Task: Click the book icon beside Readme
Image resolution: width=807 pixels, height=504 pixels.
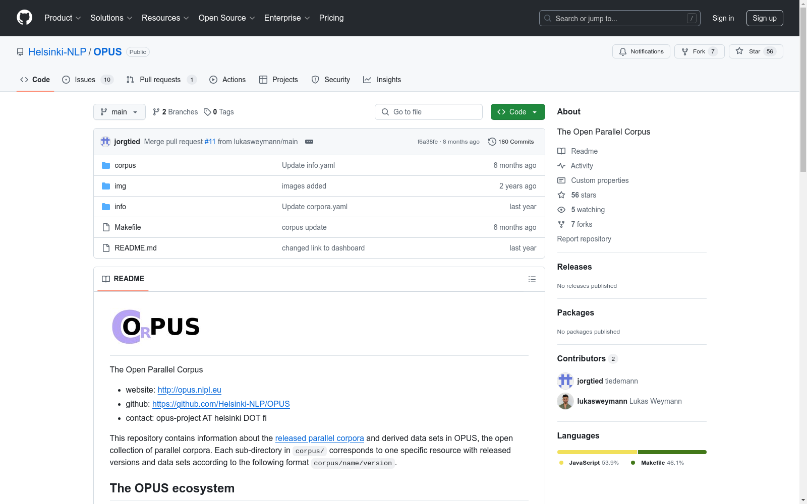Action: pos(561,151)
